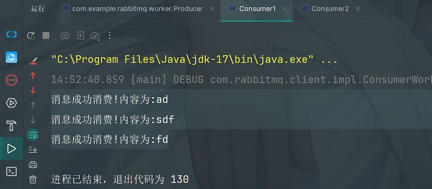This screenshot has width=432, height=189.
Task: Switch to the Consumer2 run tab
Action: [x=330, y=8]
